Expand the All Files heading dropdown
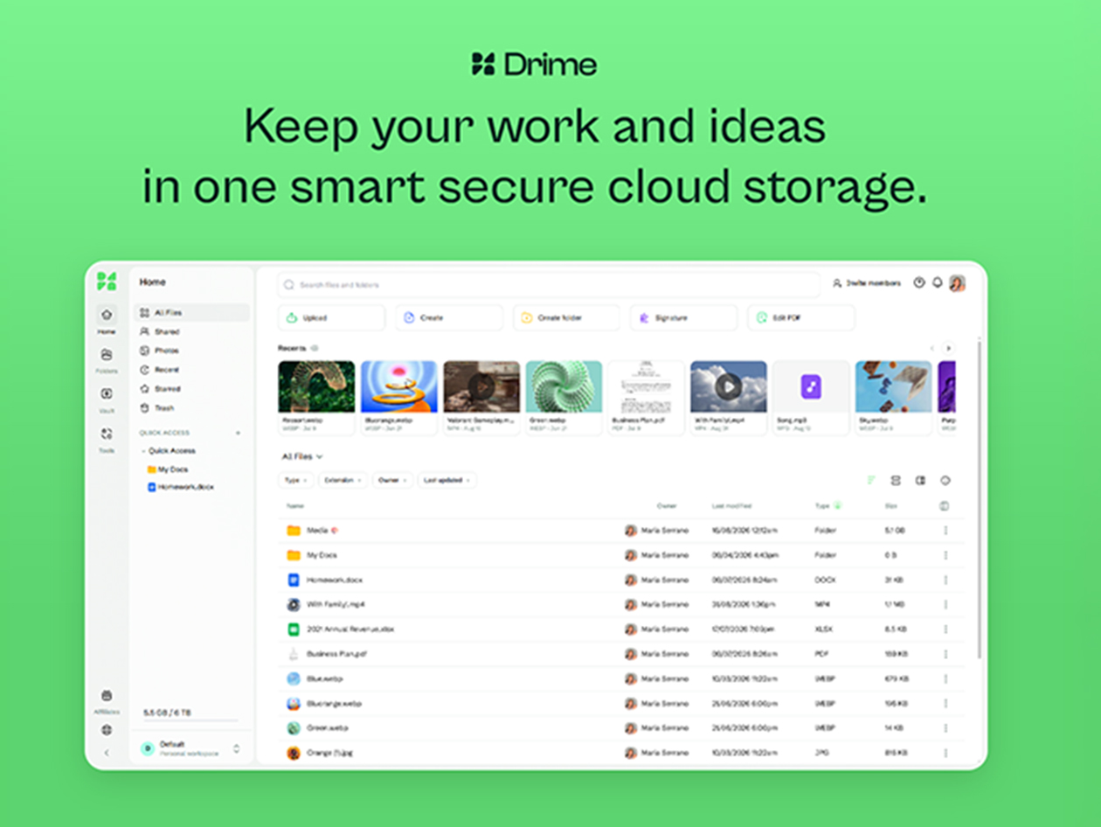Screen dimensions: 1101x827 (302, 456)
